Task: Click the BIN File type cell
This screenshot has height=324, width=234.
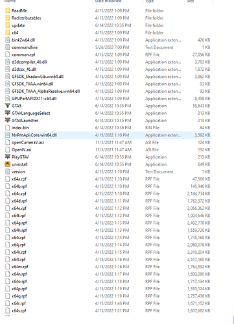Action: [152, 128]
